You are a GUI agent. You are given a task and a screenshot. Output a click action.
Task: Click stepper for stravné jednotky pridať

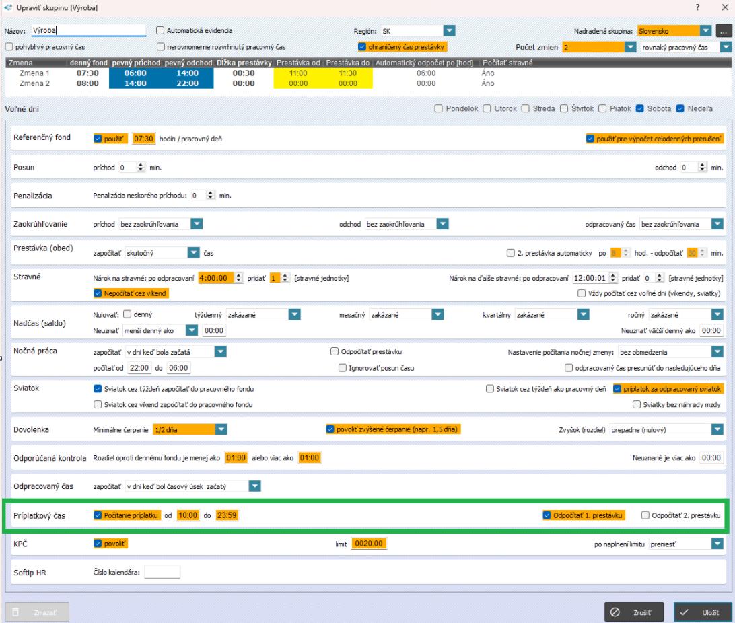point(285,278)
